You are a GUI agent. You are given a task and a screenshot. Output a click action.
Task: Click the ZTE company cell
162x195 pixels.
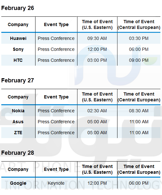(x=18, y=133)
